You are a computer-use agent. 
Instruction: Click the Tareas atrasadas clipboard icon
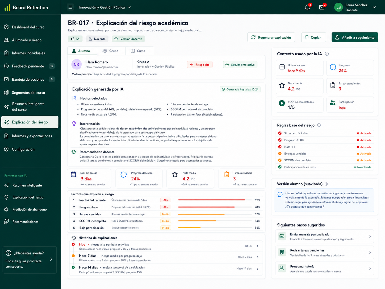227,174
